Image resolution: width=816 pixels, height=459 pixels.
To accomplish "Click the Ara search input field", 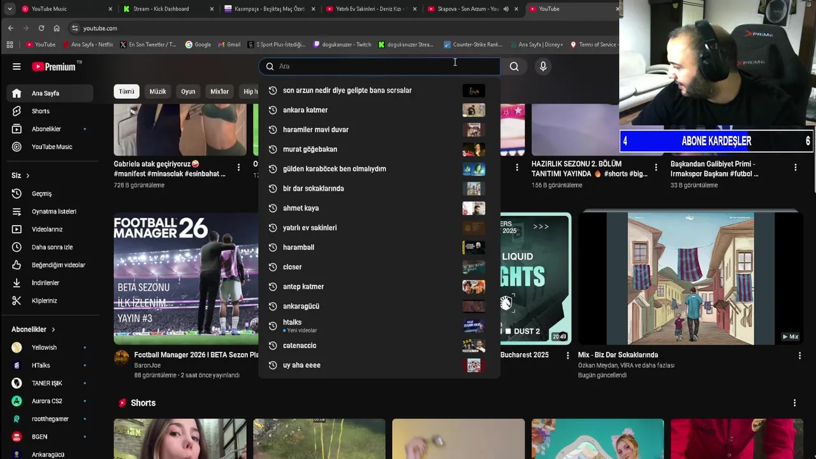I will pos(379,66).
